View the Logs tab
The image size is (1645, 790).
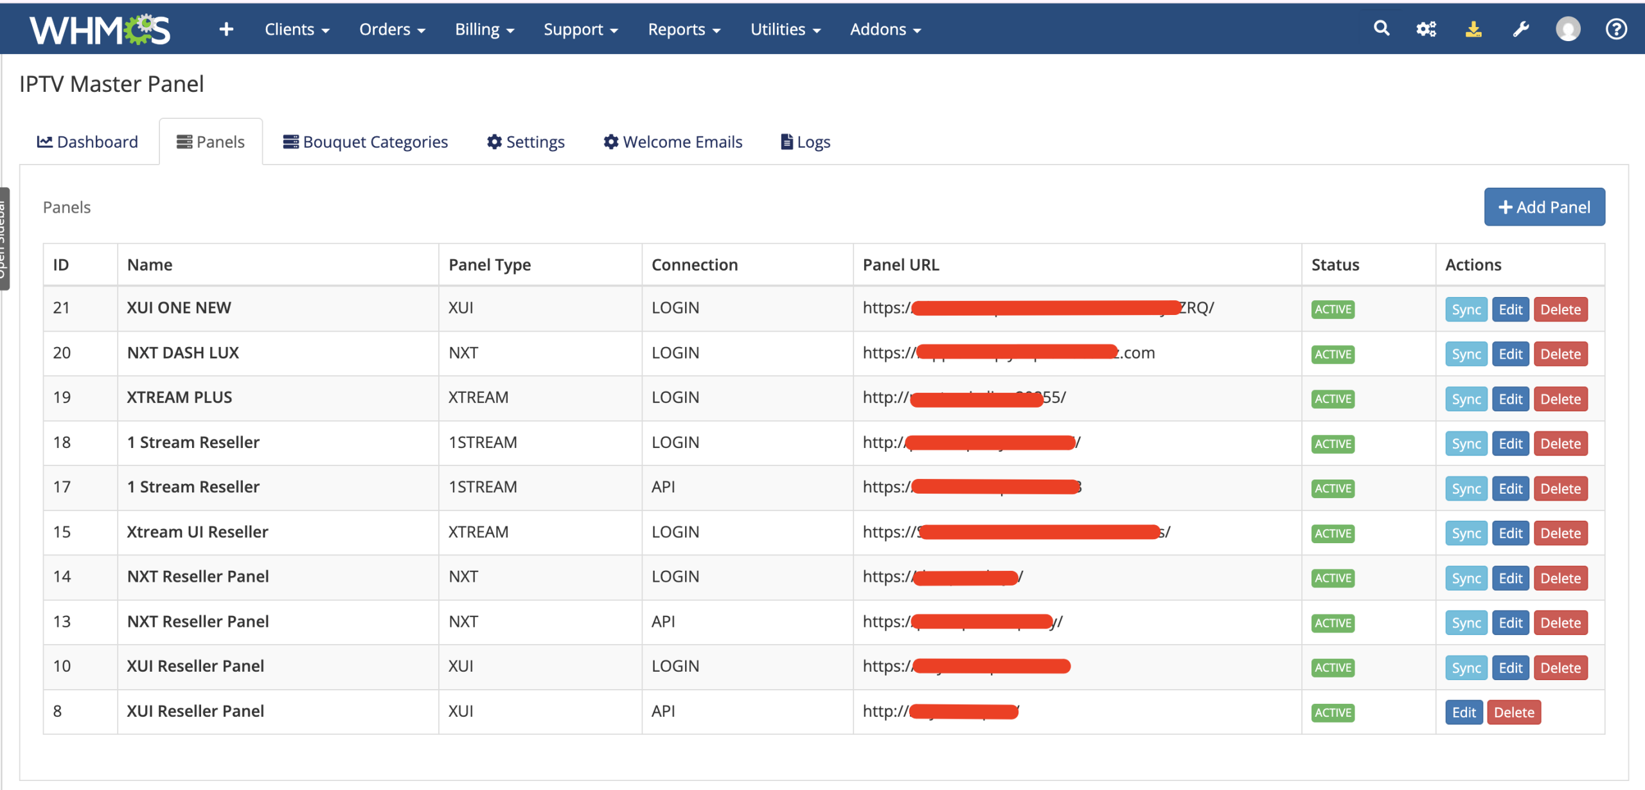(x=806, y=141)
